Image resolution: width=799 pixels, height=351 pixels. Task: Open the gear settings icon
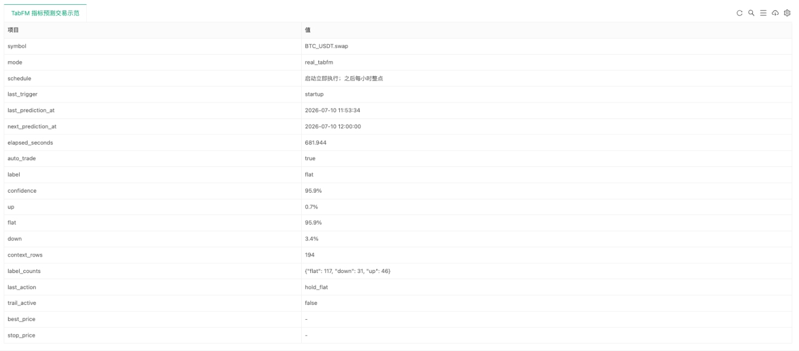click(787, 13)
